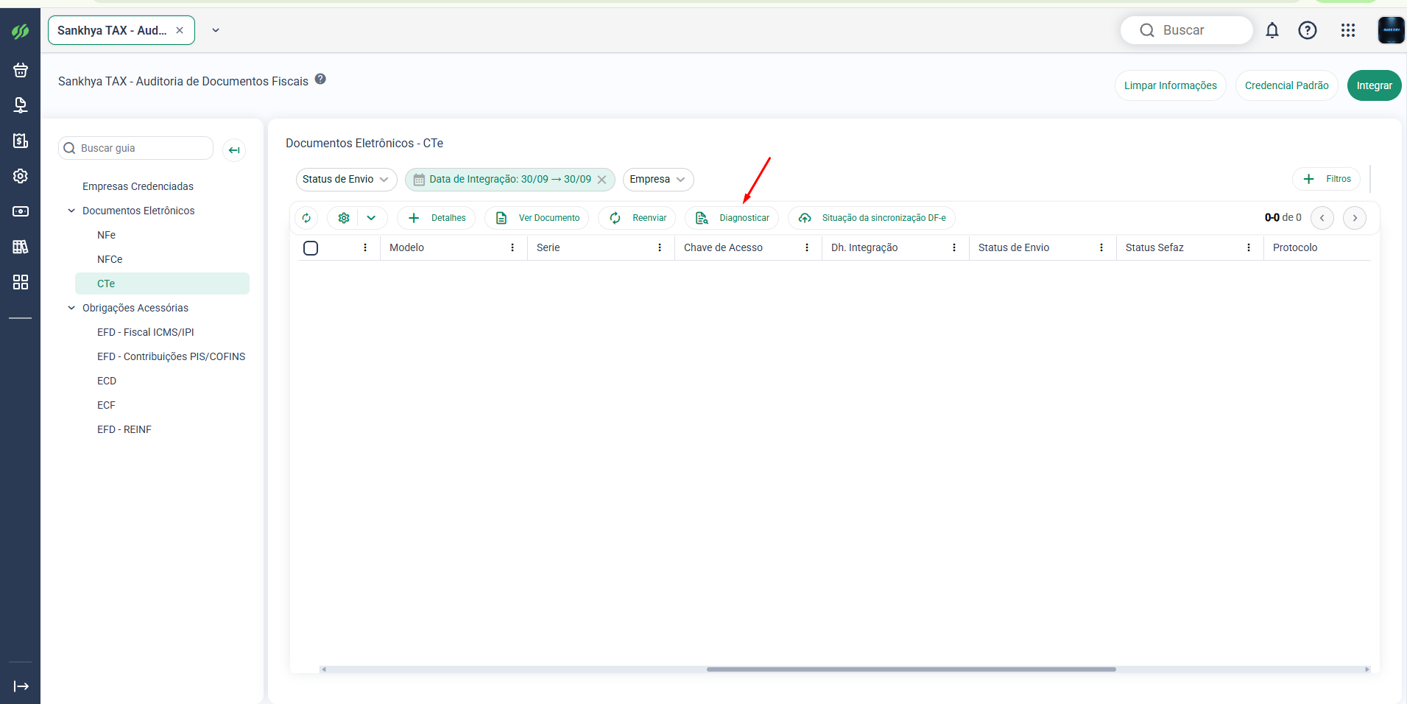Collapse the Obrigações Acessórias tree section
The image size is (1407, 704).
click(71, 308)
